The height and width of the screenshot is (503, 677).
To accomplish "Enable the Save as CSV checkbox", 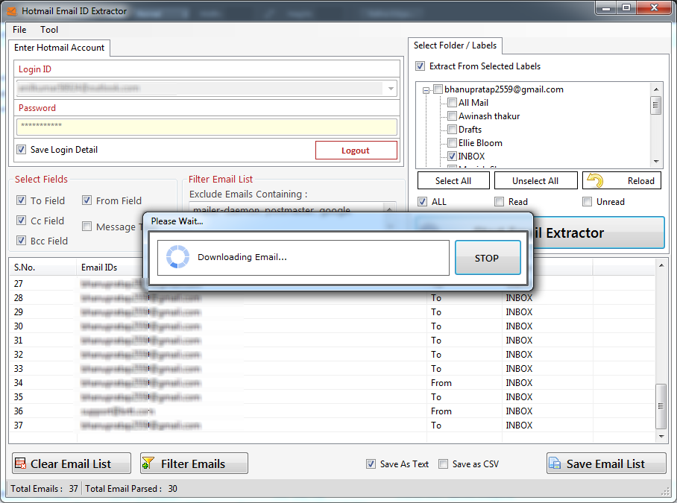I will tap(444, 464).
